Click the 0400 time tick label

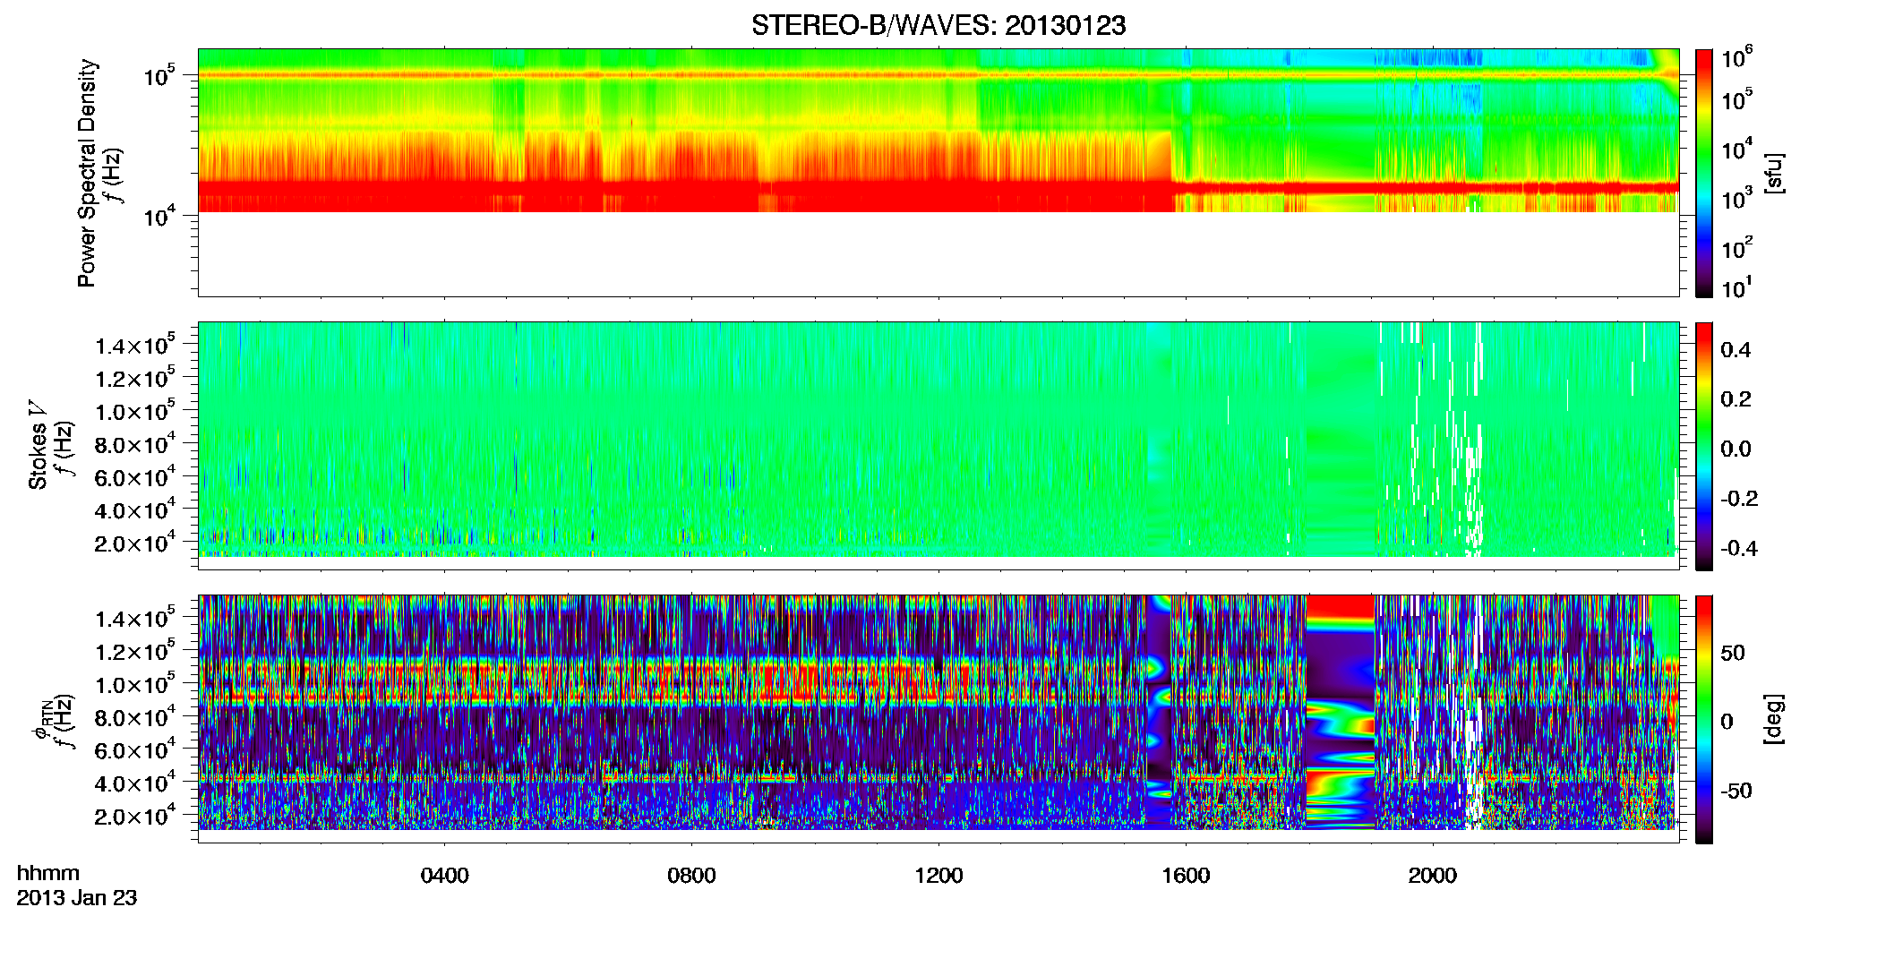click(444, 876)
